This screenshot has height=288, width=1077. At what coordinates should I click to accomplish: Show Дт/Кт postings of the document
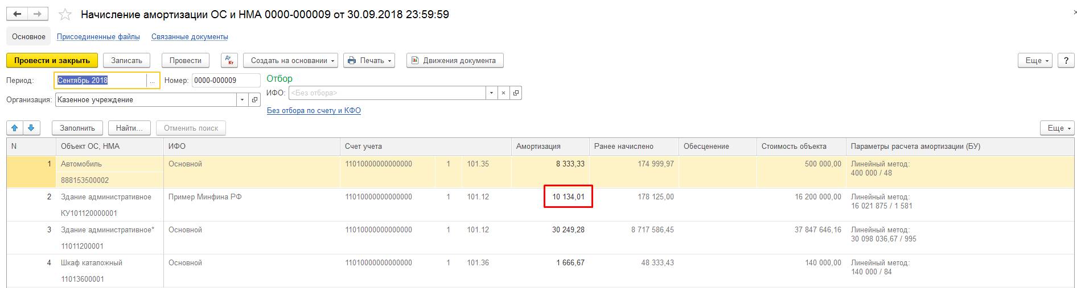coord(229,60)
